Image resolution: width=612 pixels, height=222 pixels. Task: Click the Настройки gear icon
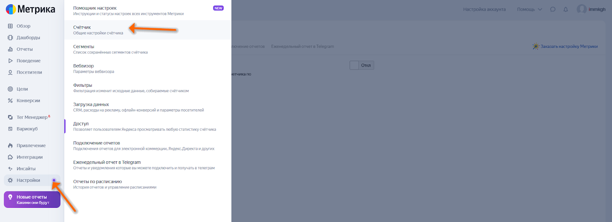click(x=10, y=180)
